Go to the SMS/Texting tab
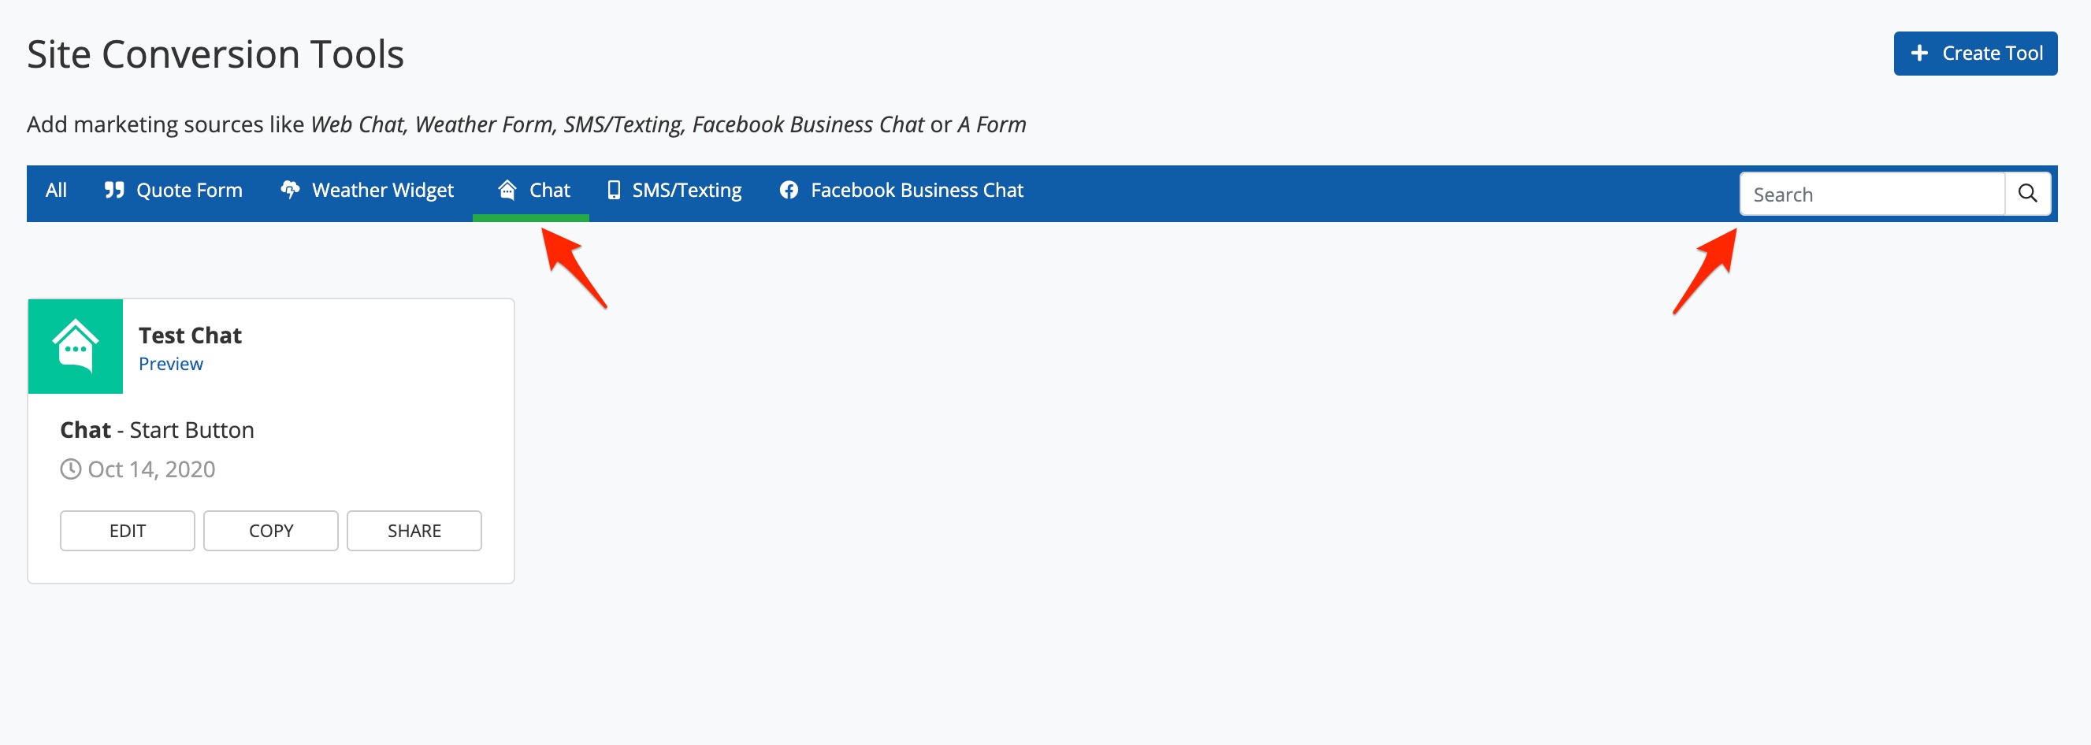The height and width of the screenshot is (745, 2091). pyautogui.click(x=686, y=190)
